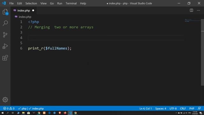This screenshot has height=115, width=204.
Task: Open Brave browser from taskbar
Action: pyautogui.click(x=60, y=113)
